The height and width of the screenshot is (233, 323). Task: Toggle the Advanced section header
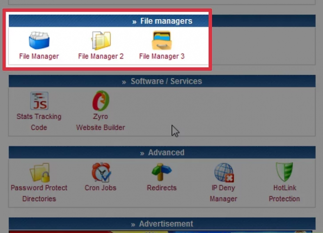(x=161, y=153)
